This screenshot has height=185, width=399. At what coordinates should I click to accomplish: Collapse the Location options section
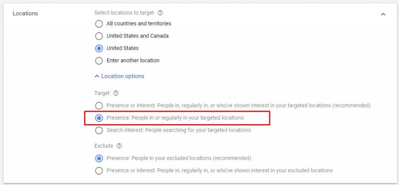pos(97,76)
